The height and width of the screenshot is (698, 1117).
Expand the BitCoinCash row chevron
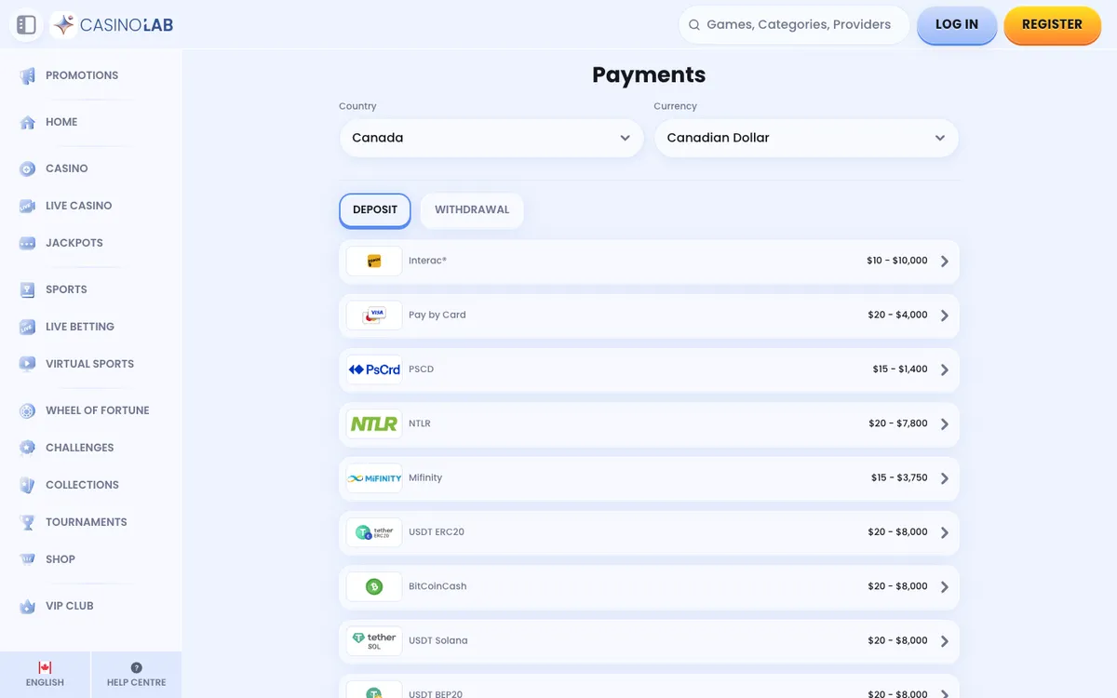tap(945, 586)
